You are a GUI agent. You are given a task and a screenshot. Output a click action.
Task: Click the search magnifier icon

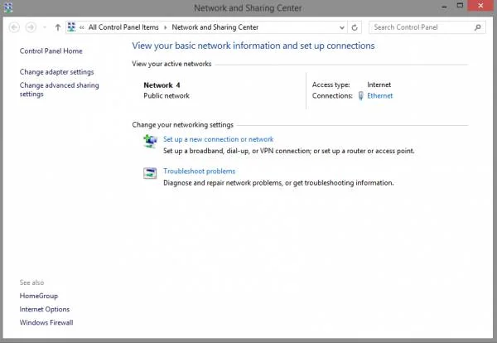click(x=477, y=27)
